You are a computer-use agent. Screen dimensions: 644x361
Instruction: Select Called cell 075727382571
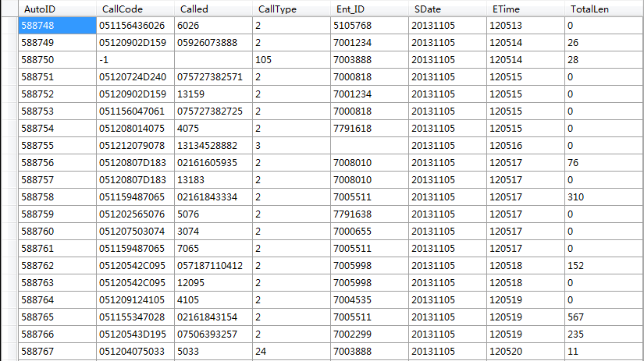[x=213, y=77]
